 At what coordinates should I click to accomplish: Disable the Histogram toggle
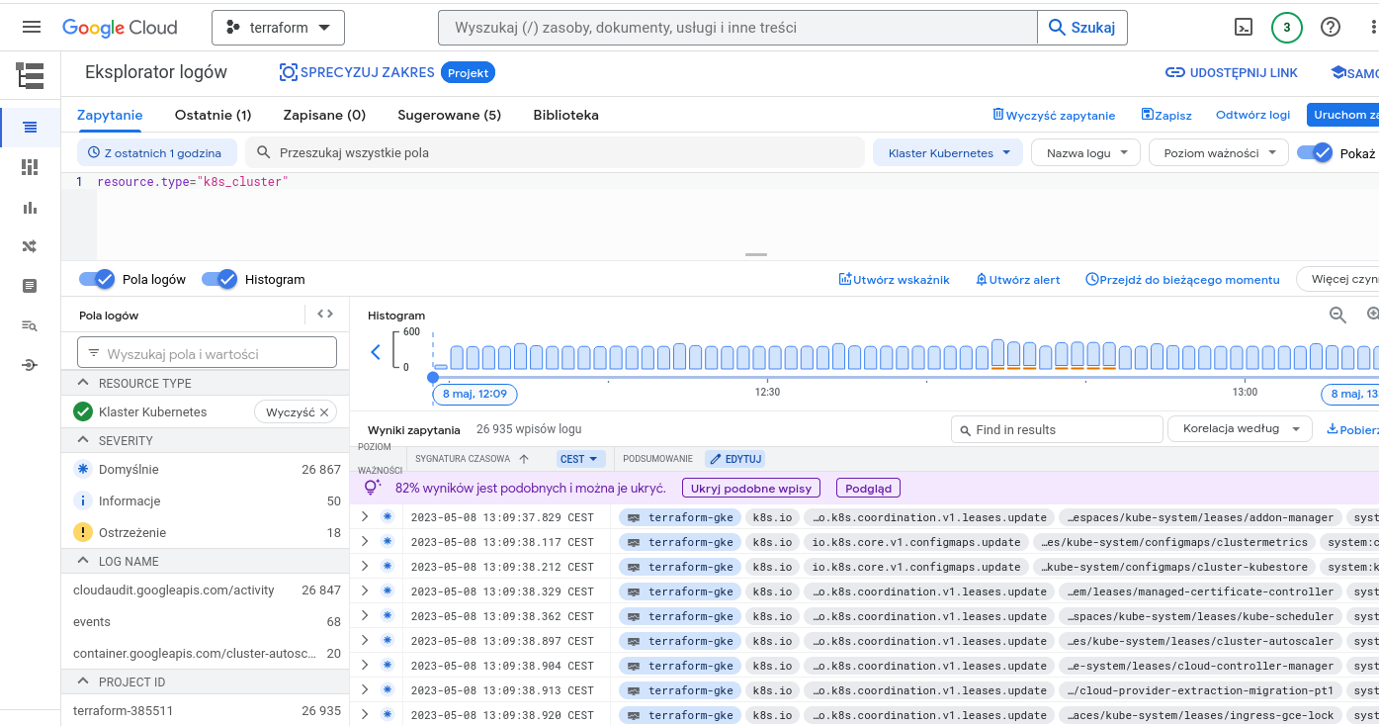click(x=219, y=279)
